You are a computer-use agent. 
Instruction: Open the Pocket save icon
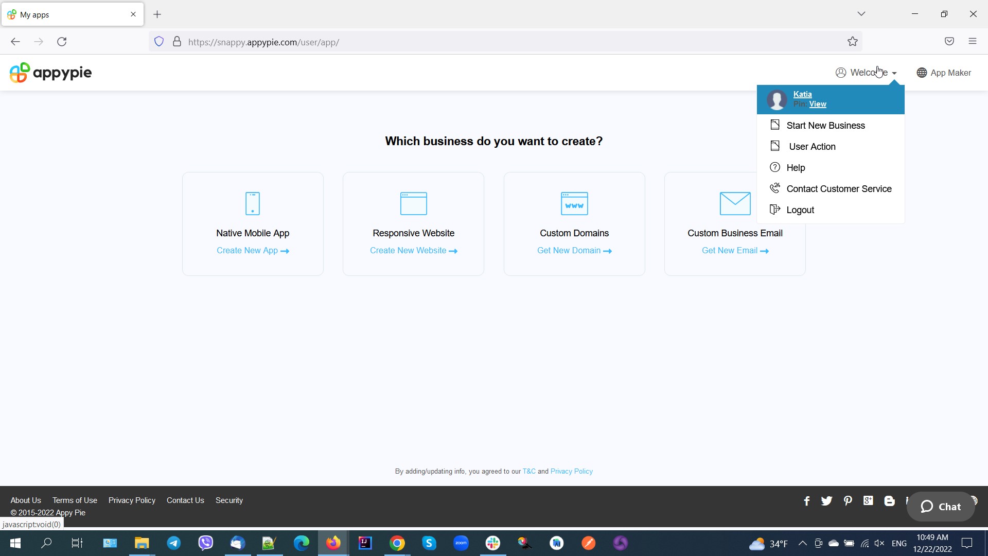point(949,42)
